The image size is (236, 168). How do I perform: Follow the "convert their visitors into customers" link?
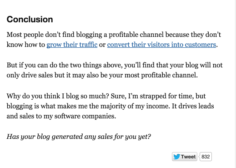coord(161,45)
